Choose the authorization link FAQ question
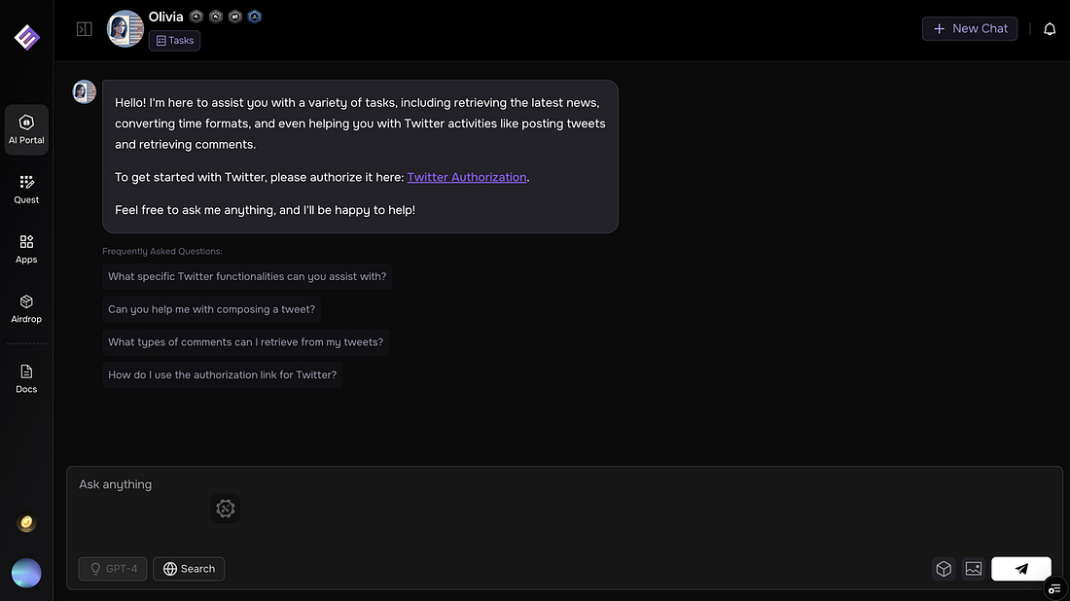1070x601 pixels. coord(222,374)
